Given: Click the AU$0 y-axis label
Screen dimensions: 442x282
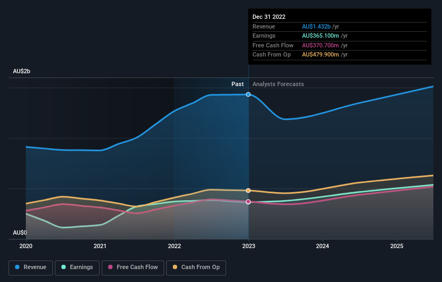Looking at the screenshot, I should tap(20, 232).
